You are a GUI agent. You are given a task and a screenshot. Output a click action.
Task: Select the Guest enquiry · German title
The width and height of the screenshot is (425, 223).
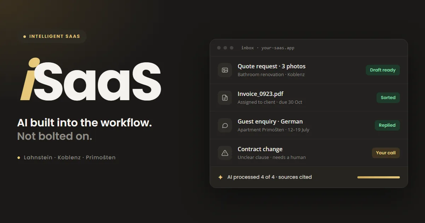[270, 121]
